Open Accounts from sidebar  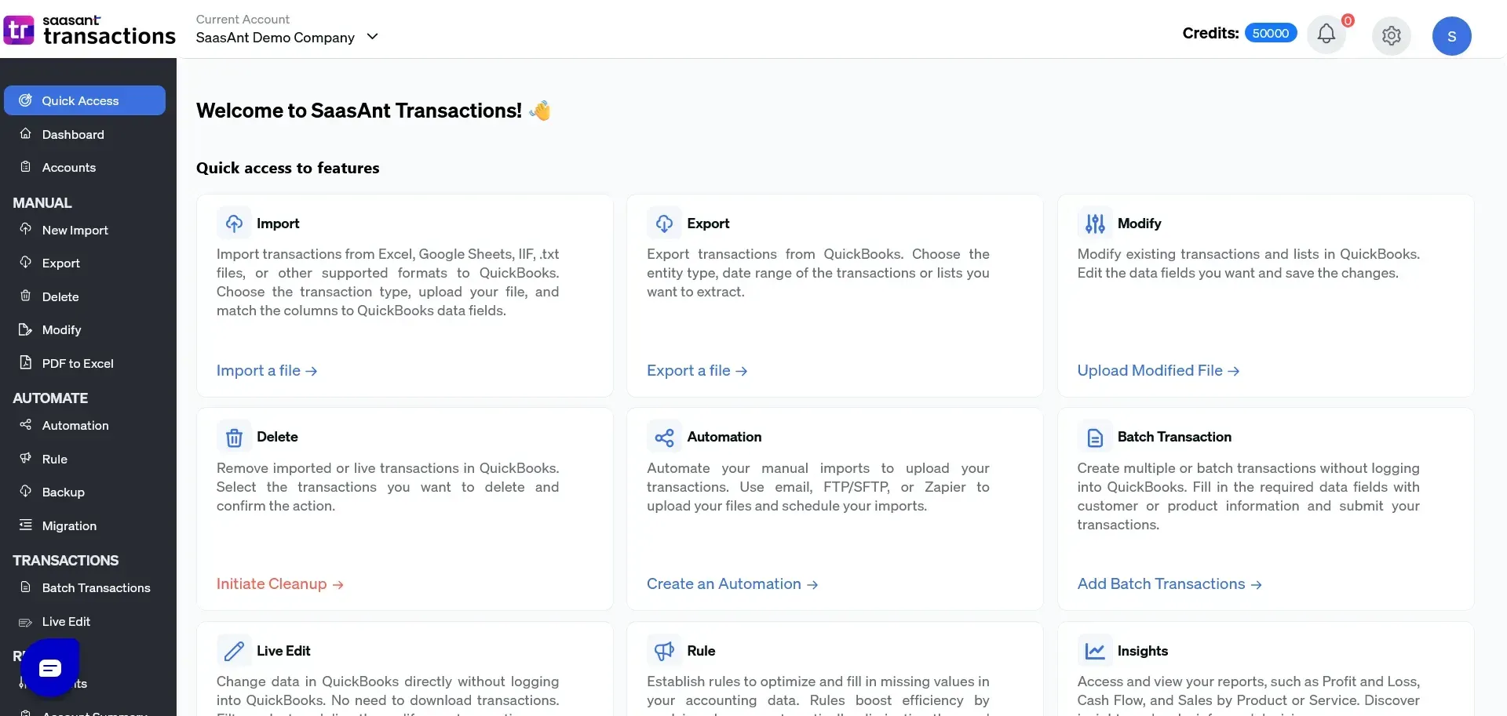click(x=69, y=167)
